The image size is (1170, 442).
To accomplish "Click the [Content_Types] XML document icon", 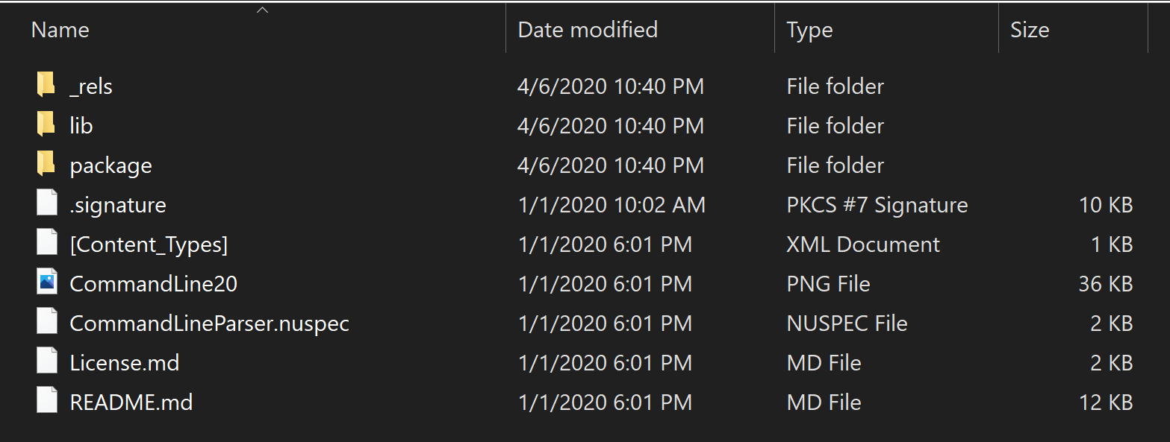I will (x=46, y=243).
